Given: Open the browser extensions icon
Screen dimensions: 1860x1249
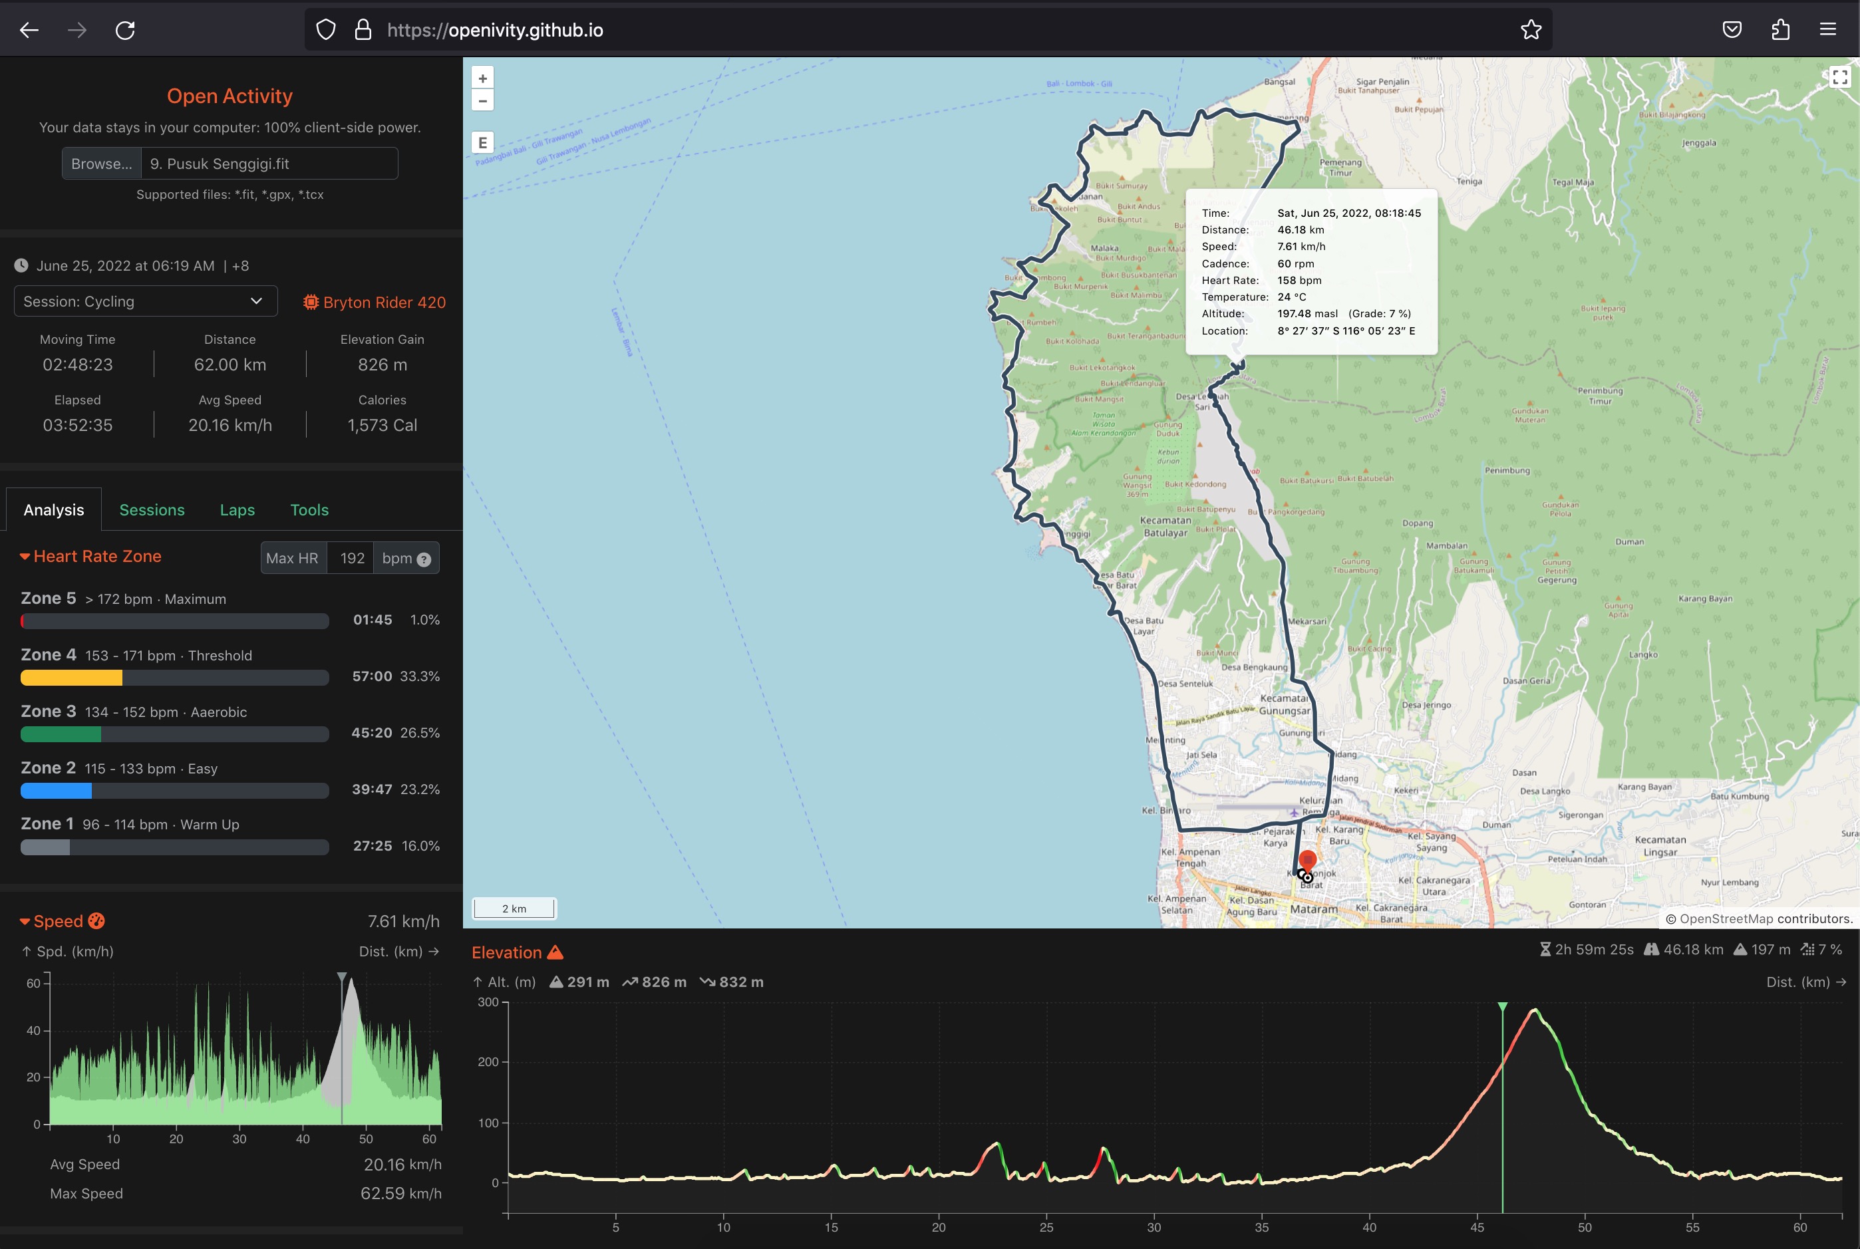Looking at the screenshot, I should coord(1780,31).
